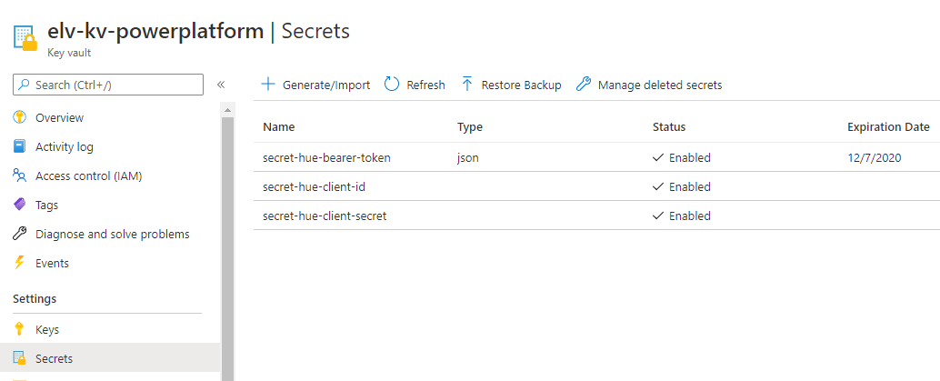
Task: Collapse the sidebar with double chevron
Action: tap(221, 85)
